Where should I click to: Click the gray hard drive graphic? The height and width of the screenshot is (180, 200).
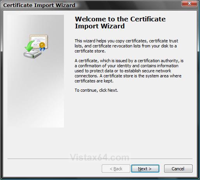click(x=32, y=54)
